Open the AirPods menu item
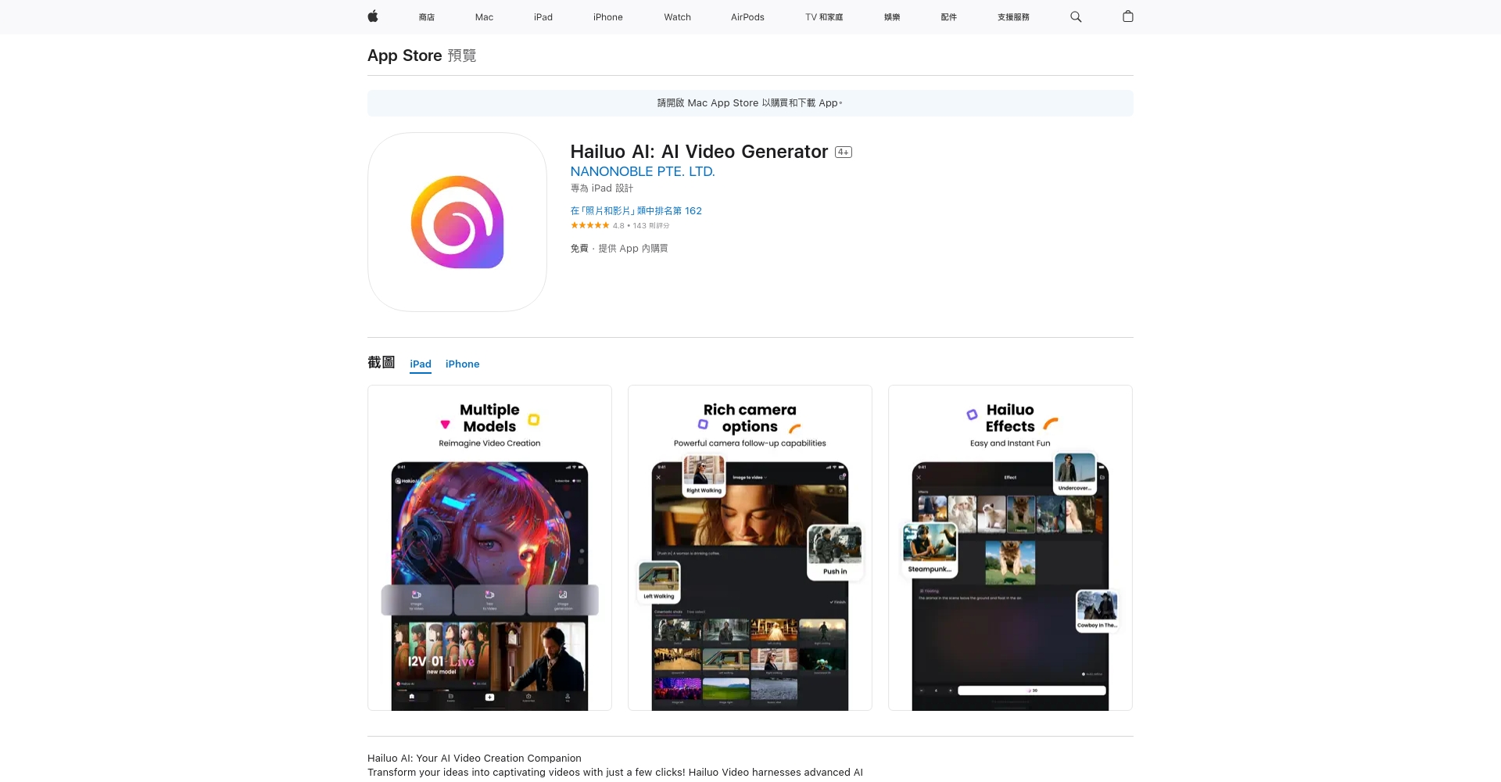1501x782 pixels. click(x=747, y=17)
